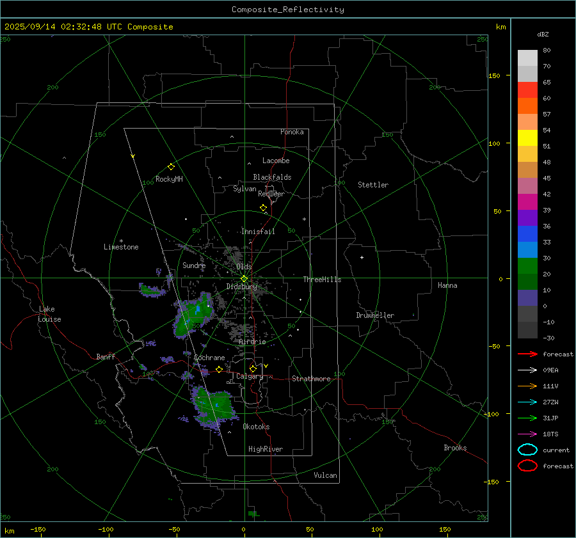
Task: Click the dBZ legend heading
Action: pos(543,35)
